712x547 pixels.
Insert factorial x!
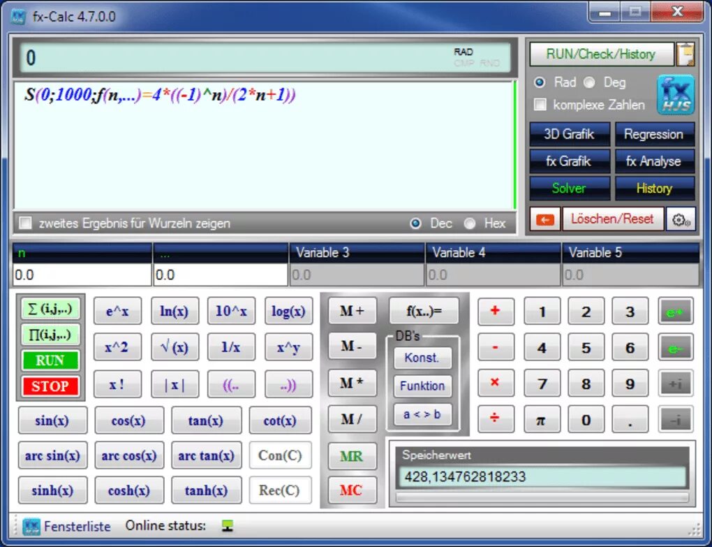(117, 384)
